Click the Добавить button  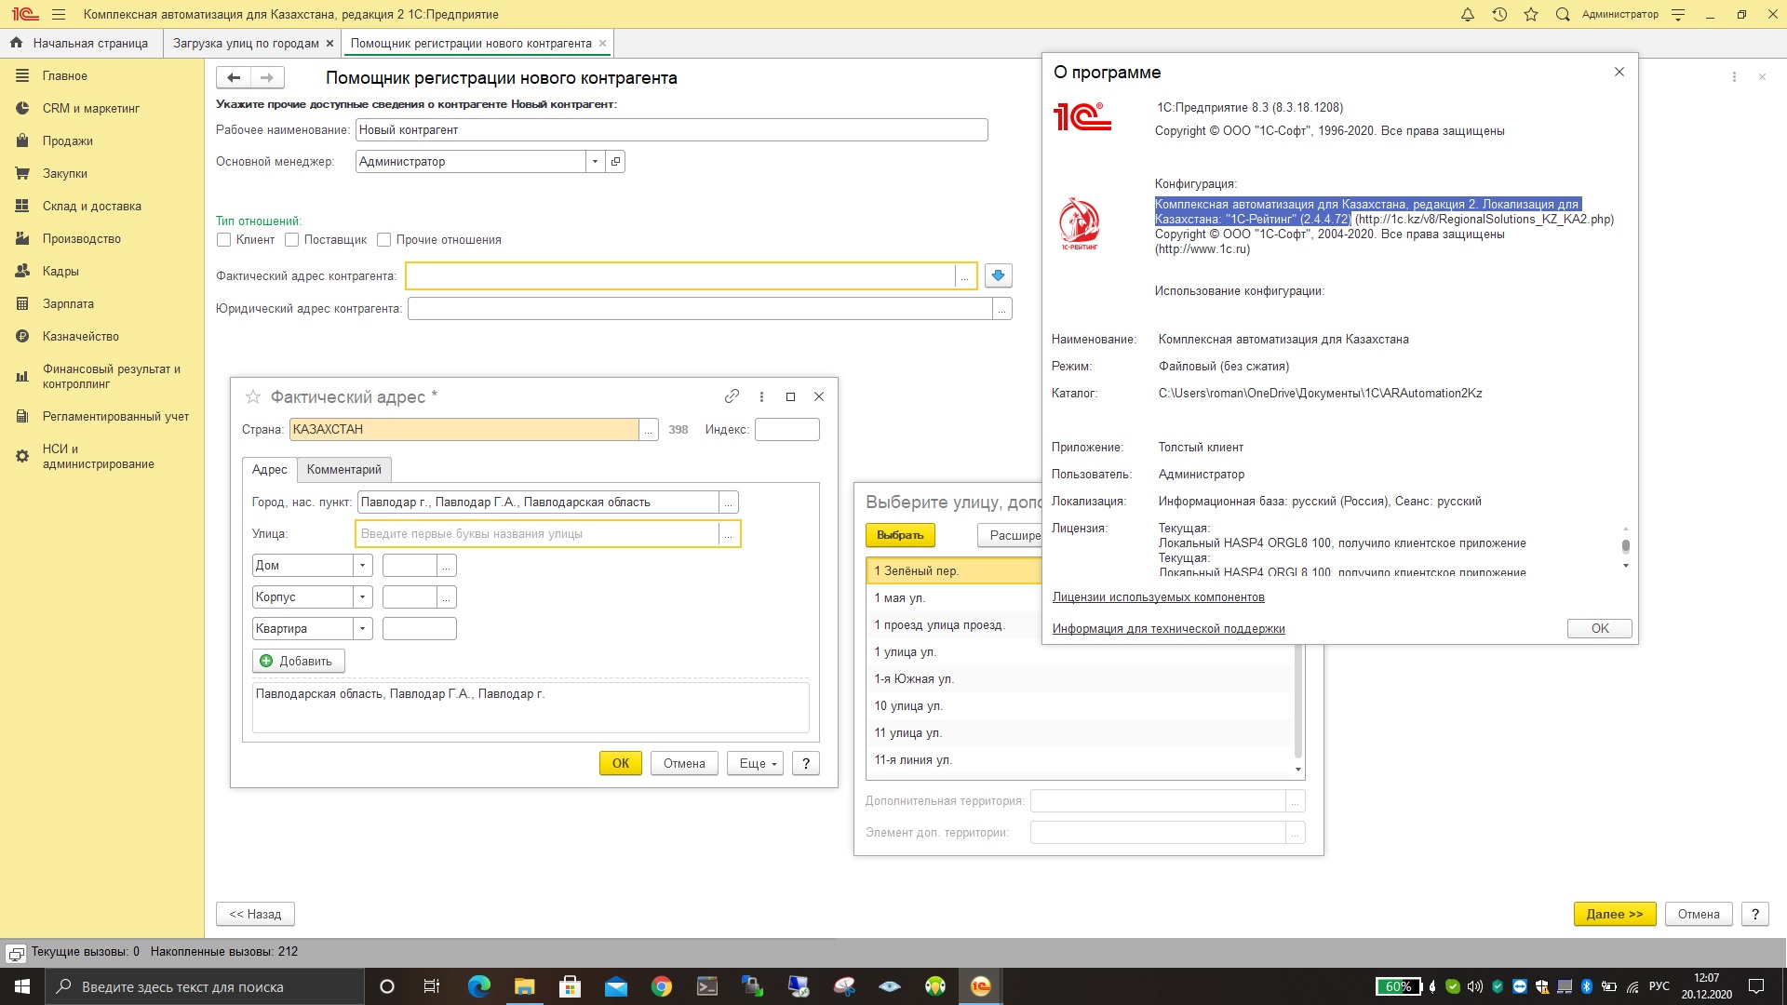point(298,661)
